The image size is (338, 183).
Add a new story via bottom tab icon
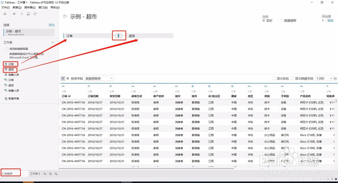click(56, 174)
